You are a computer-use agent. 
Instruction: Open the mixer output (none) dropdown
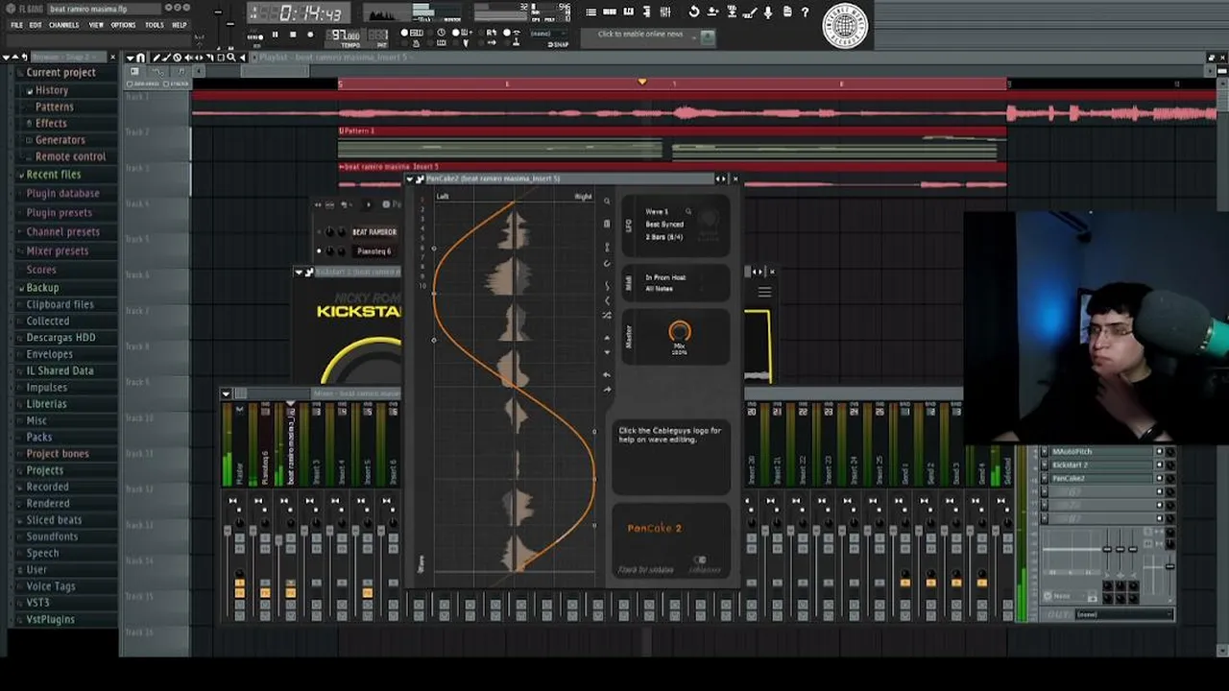[1124, 615]
